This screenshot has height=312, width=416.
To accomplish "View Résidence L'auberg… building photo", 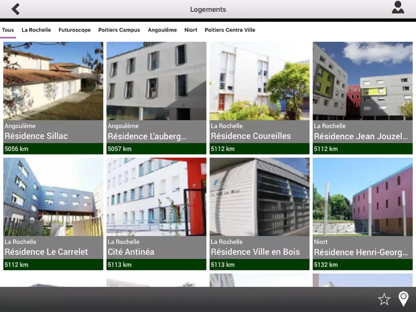I will (156, 81).
